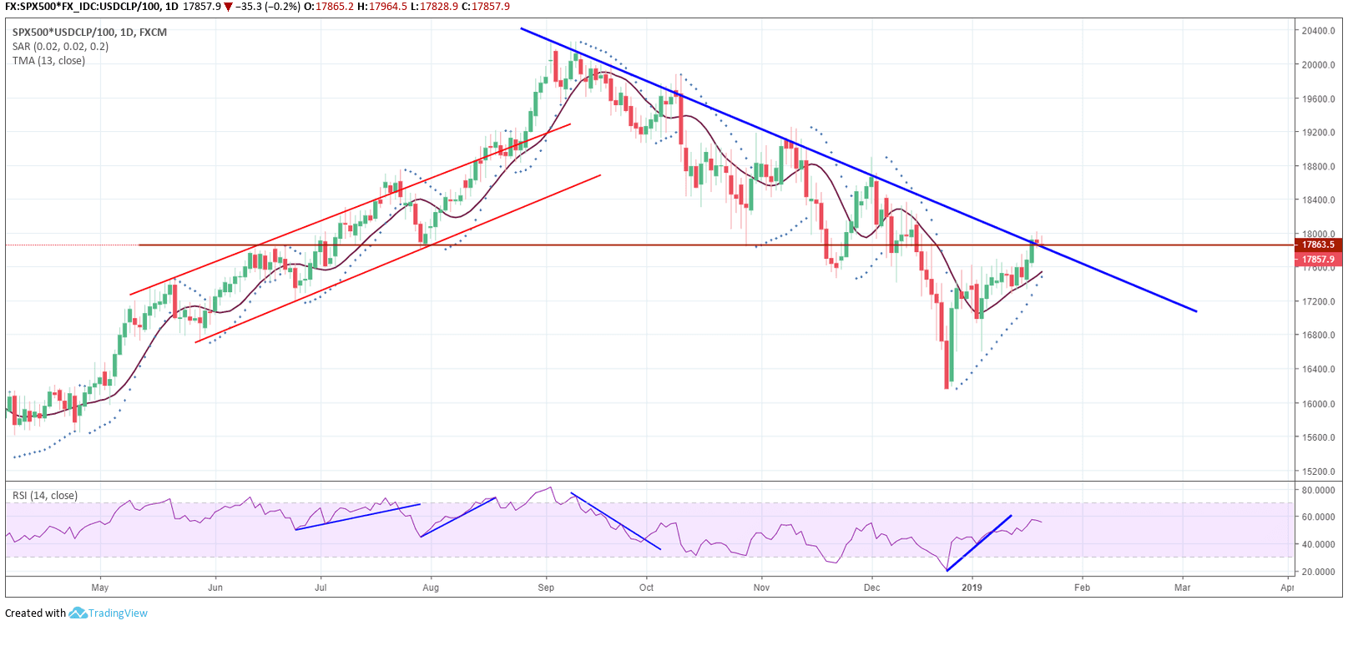Screen dimensions: 1348x646
Task: Click the RSI 80.0000 axis label
Action: tap(1318, 490)
